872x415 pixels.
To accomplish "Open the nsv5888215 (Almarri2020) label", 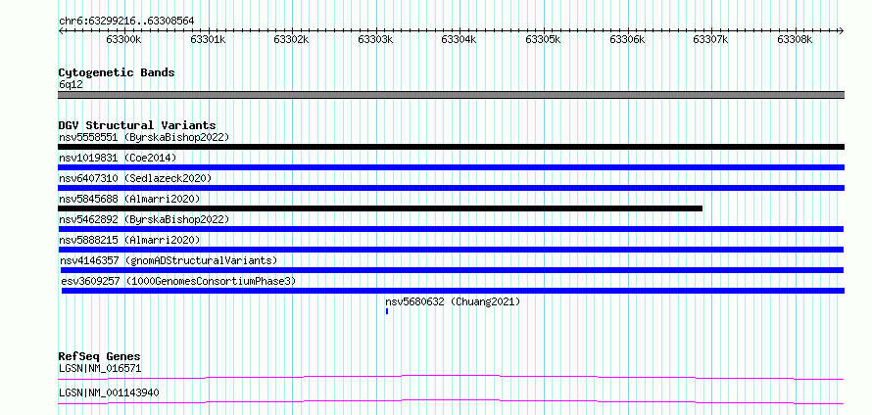I will point(129,240).
